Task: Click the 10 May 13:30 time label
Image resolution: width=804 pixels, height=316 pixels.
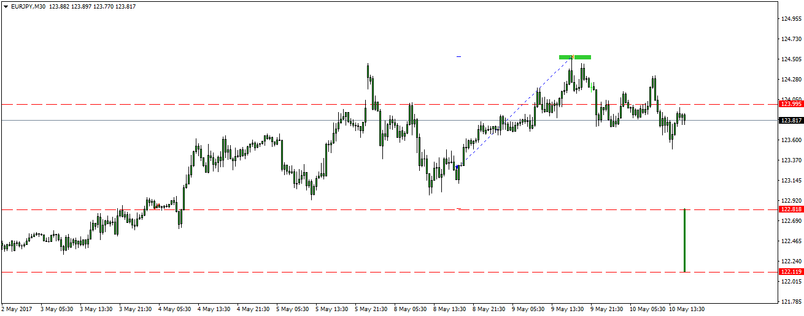Action: pyautogui.click(x=686, y=309)
